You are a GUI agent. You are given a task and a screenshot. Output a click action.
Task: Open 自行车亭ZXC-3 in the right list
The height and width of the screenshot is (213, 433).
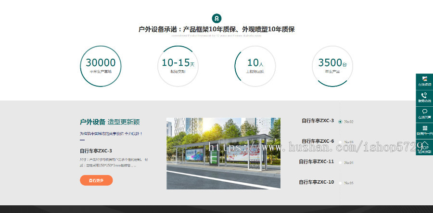click(x=318, y=121)
